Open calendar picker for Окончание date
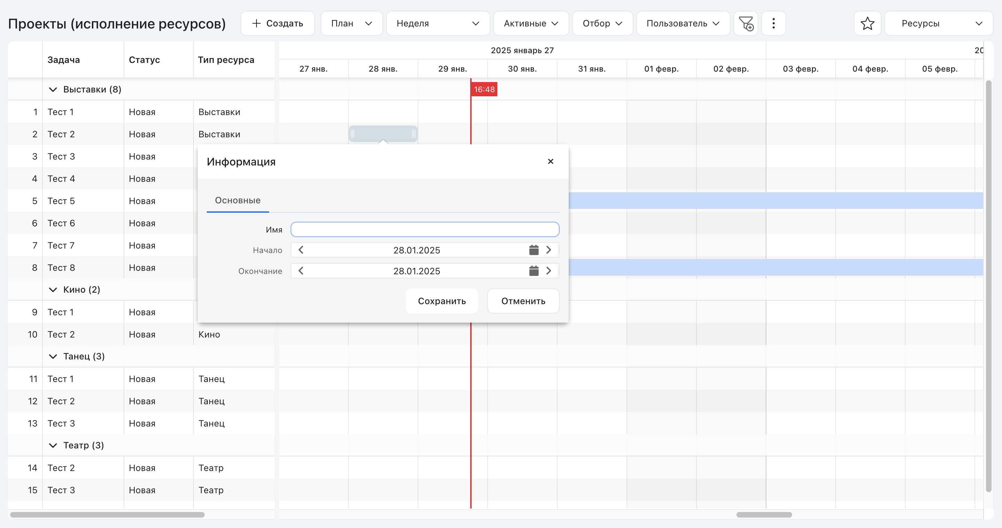 click(534, 271)
